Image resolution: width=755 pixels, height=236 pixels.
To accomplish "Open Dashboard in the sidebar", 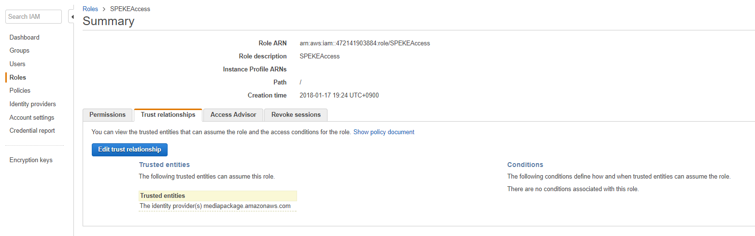I will tap(25, 37).
